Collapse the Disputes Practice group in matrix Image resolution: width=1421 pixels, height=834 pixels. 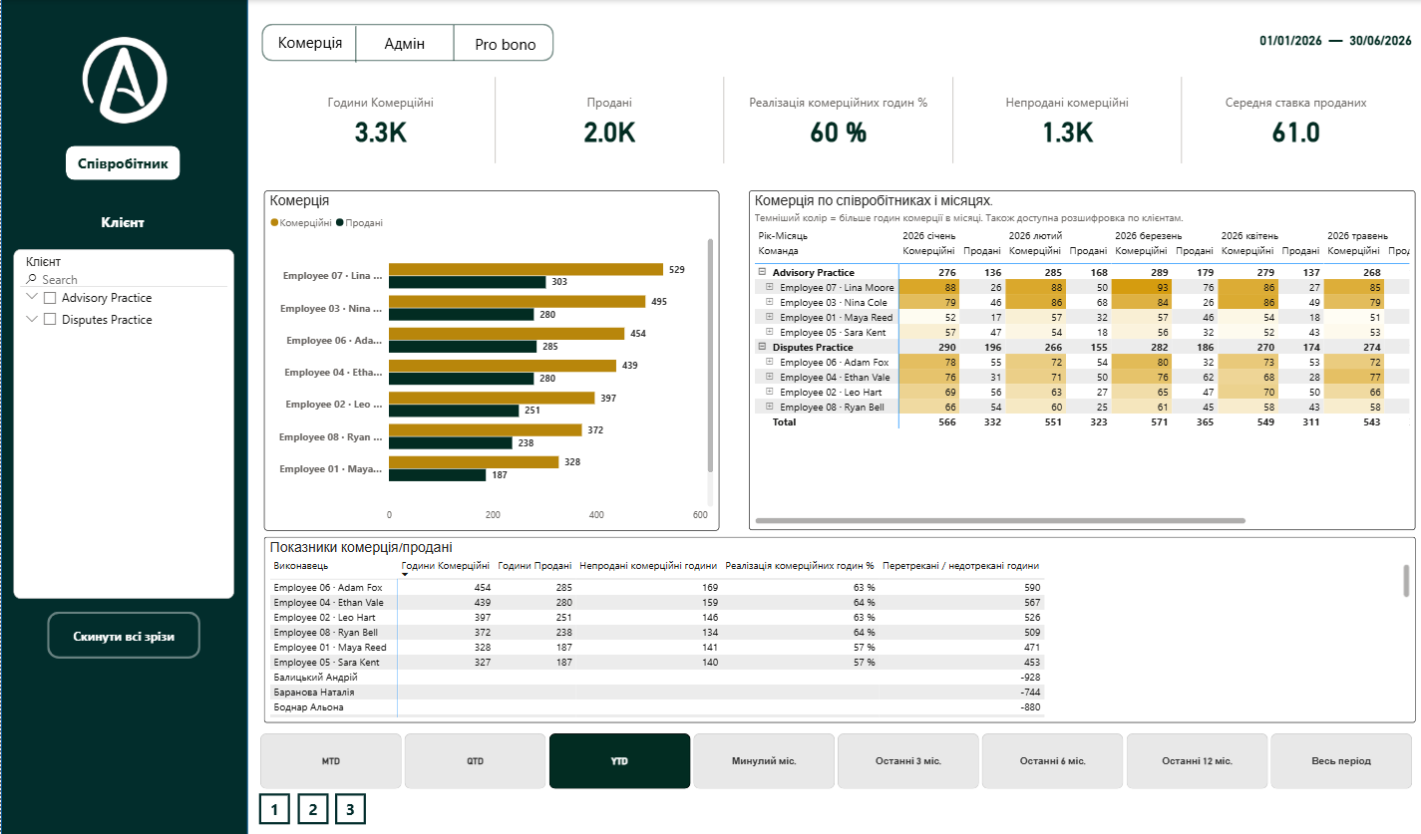(x=762, y=347)
